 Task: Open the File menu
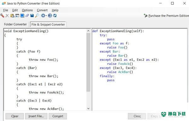[6, 10]
